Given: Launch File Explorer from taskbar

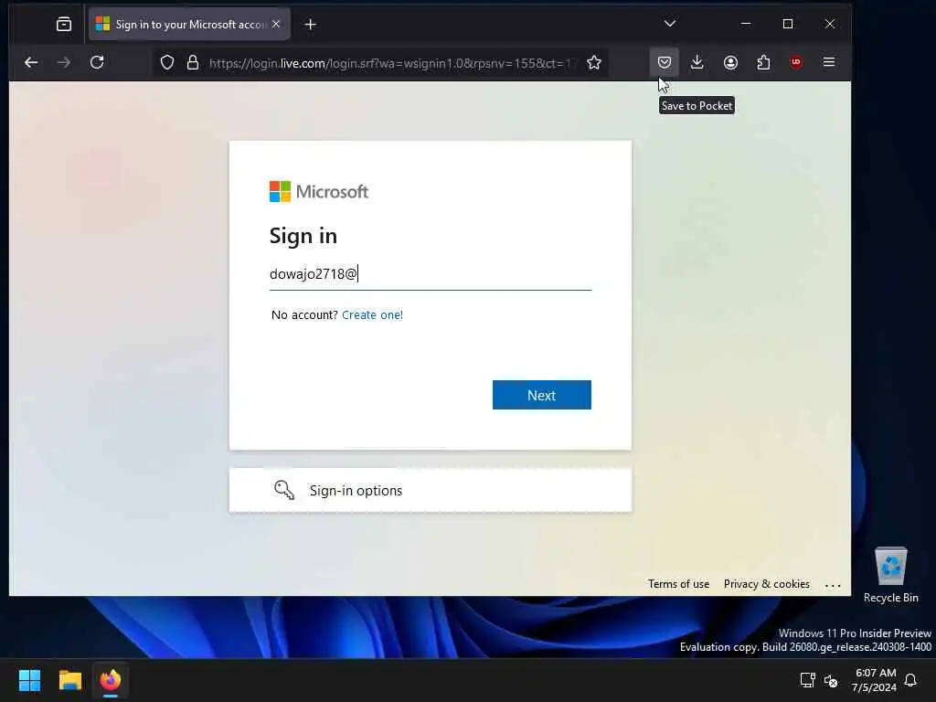Looking at the screenshot, I should [69, 680].
